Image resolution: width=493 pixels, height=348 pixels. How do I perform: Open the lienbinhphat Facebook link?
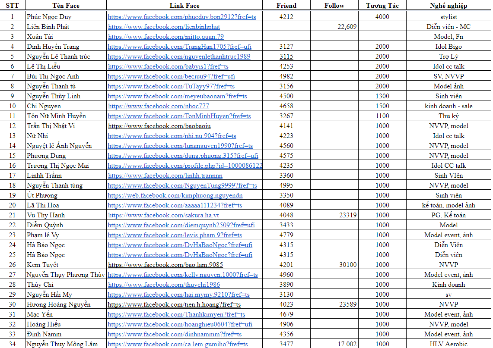click(164, 27)
